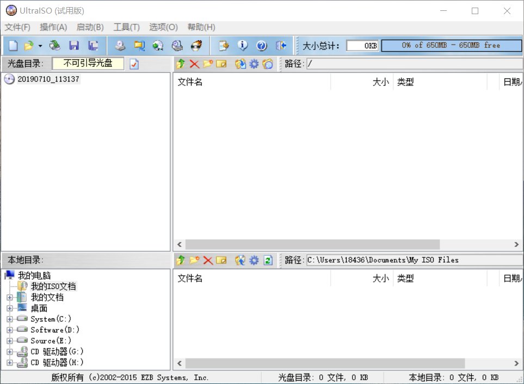Click red X delete icon in disc toolbar

point(194,64)
